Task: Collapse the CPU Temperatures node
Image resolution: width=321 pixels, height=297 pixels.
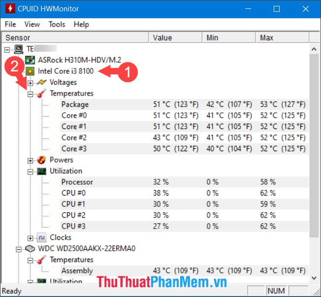Action: (31, 94)
